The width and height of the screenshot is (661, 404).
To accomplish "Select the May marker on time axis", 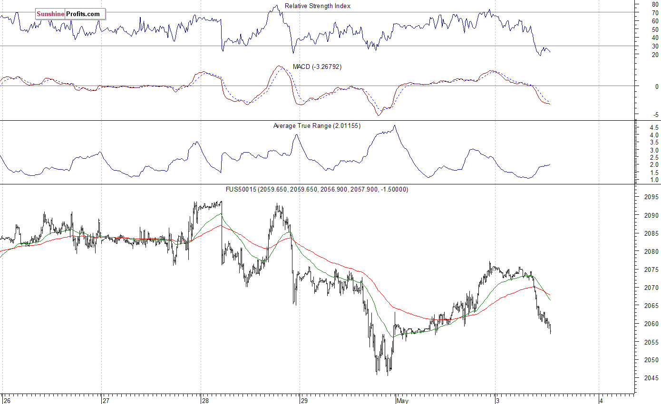I will [x=403, y=400].
